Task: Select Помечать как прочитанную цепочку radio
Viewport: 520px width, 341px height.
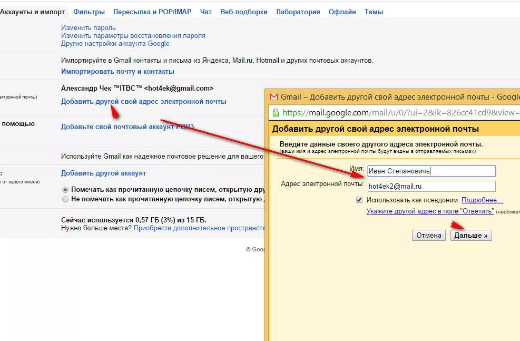Action: (65, 190)
